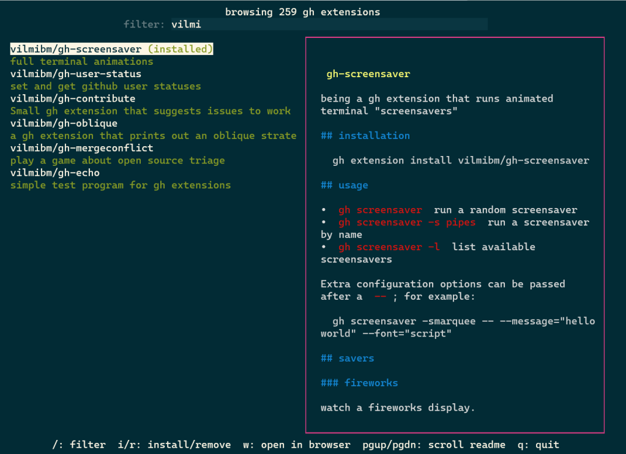Click the savers section heading
Screen dimensions: 626x454
pyautogui.click(x=348, y=358)
